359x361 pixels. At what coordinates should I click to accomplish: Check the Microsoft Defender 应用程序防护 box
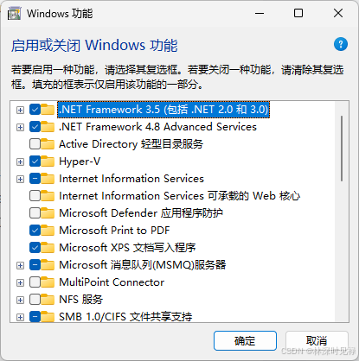coord(35,213)
